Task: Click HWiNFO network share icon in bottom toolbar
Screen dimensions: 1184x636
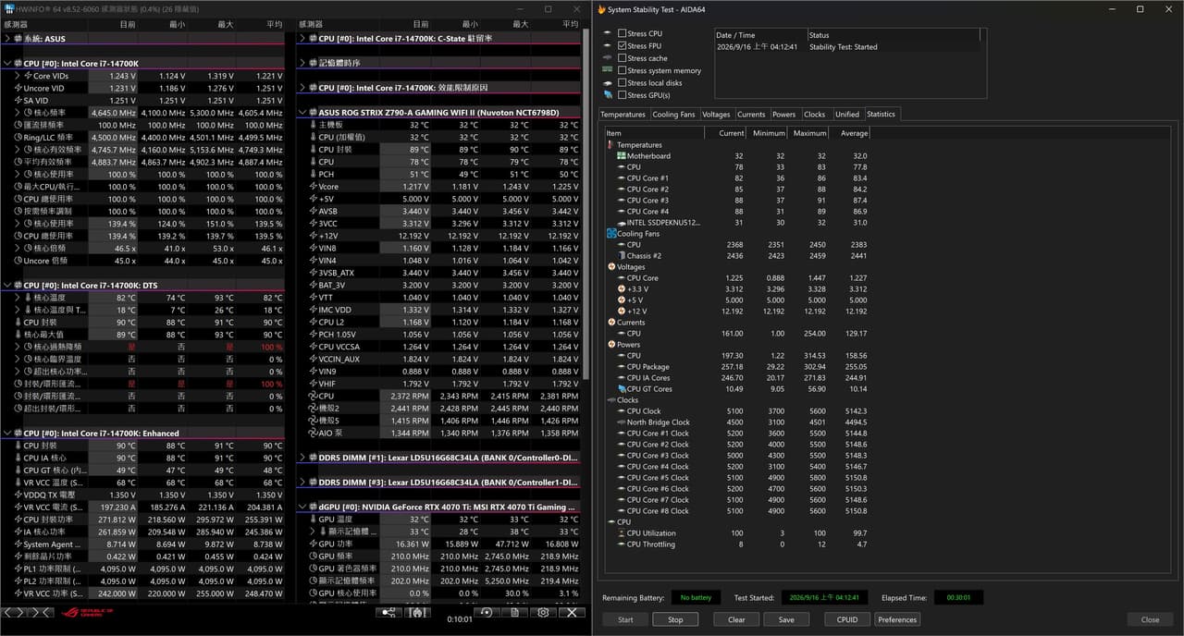Action: (x=388, y=612)
